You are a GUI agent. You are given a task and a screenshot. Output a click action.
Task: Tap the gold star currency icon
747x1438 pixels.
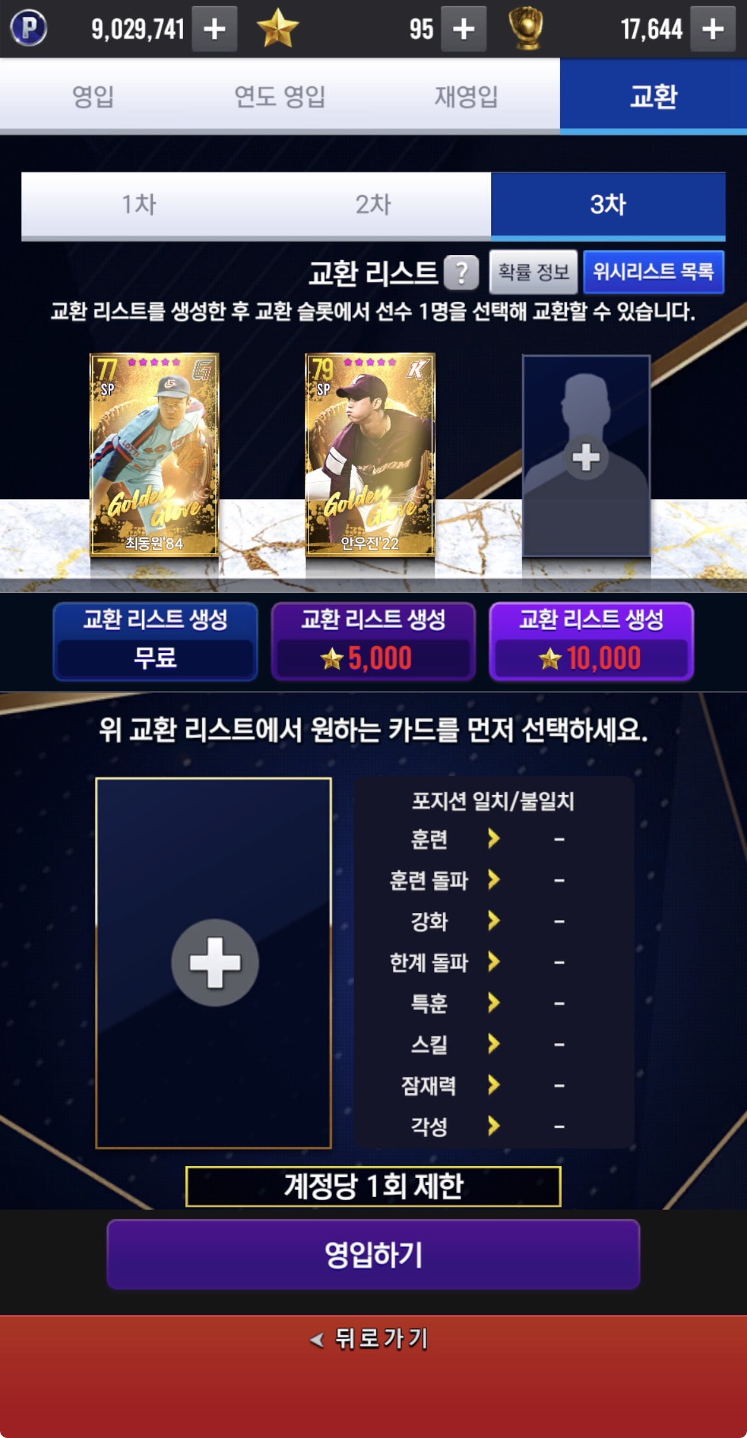pos(278,29)
